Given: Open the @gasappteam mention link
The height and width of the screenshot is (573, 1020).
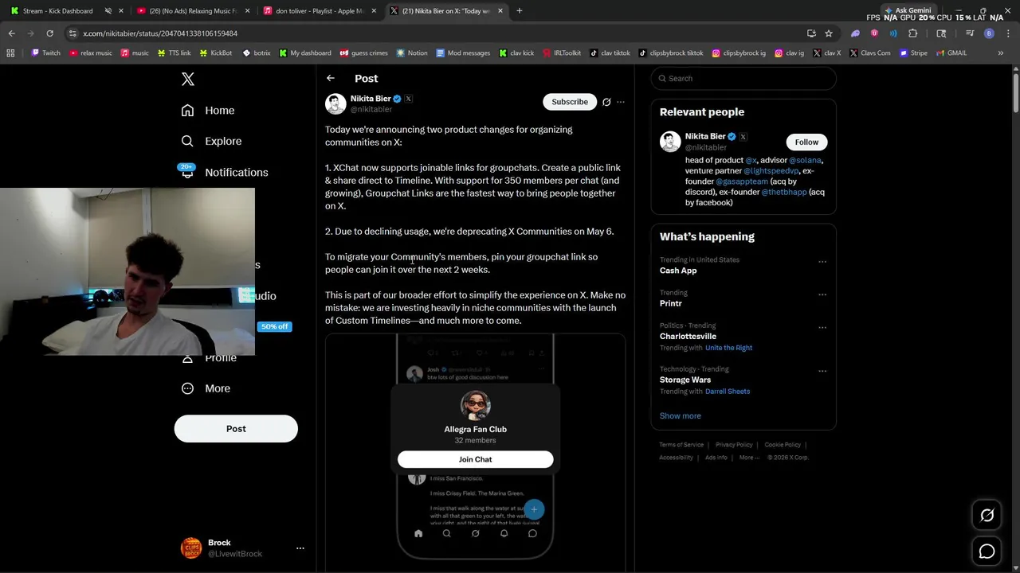Looking at the screenshot, I should point(742,181).
